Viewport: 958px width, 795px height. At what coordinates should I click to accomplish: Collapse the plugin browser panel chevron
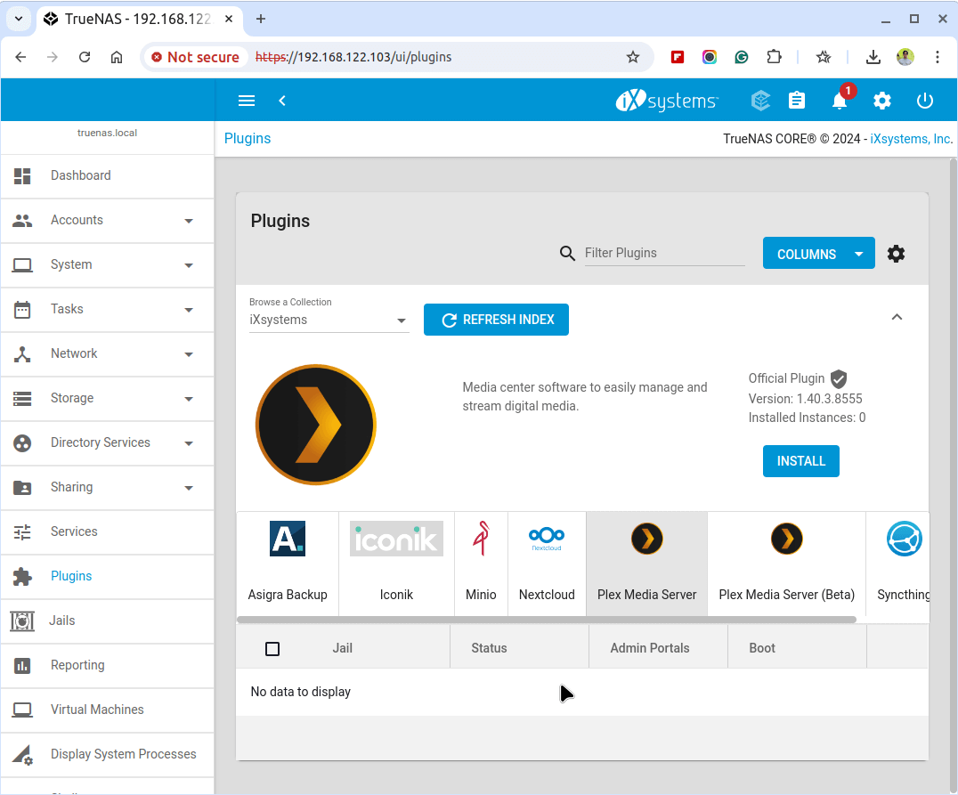coord(897,317)
